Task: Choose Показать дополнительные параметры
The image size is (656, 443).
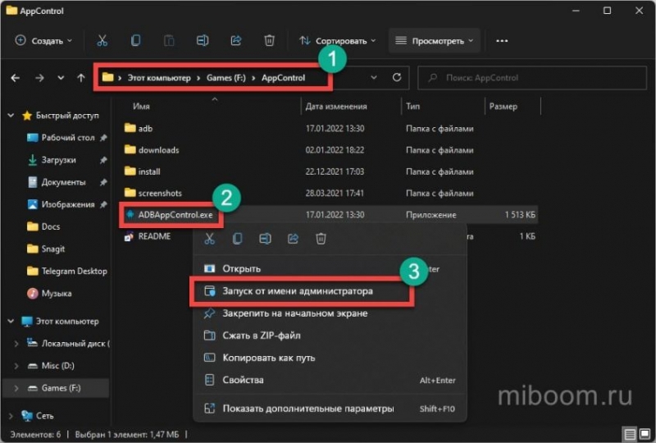Action: (330, 409)
